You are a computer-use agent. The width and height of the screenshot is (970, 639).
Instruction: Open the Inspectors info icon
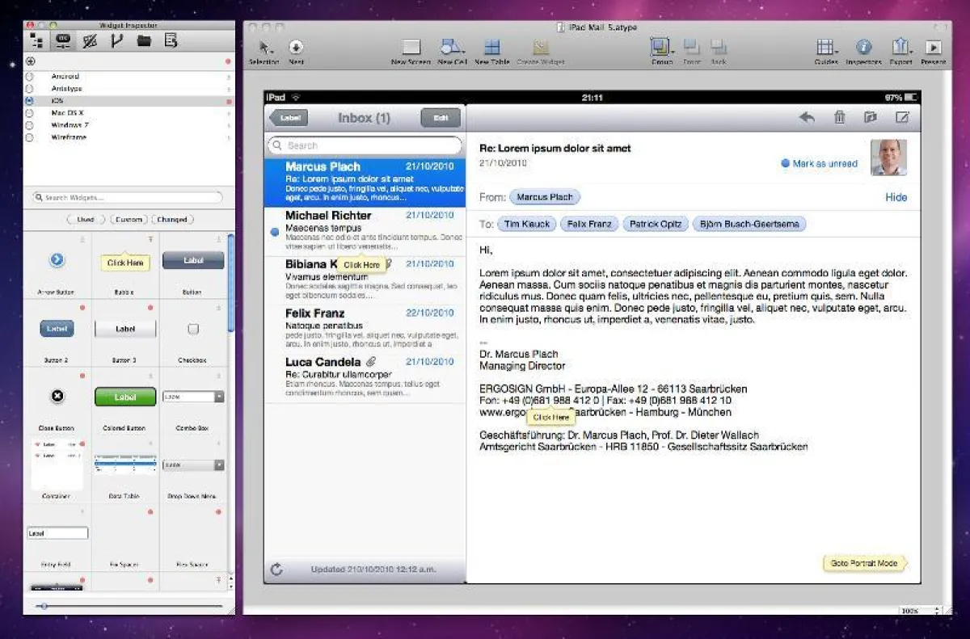(863, 48)
